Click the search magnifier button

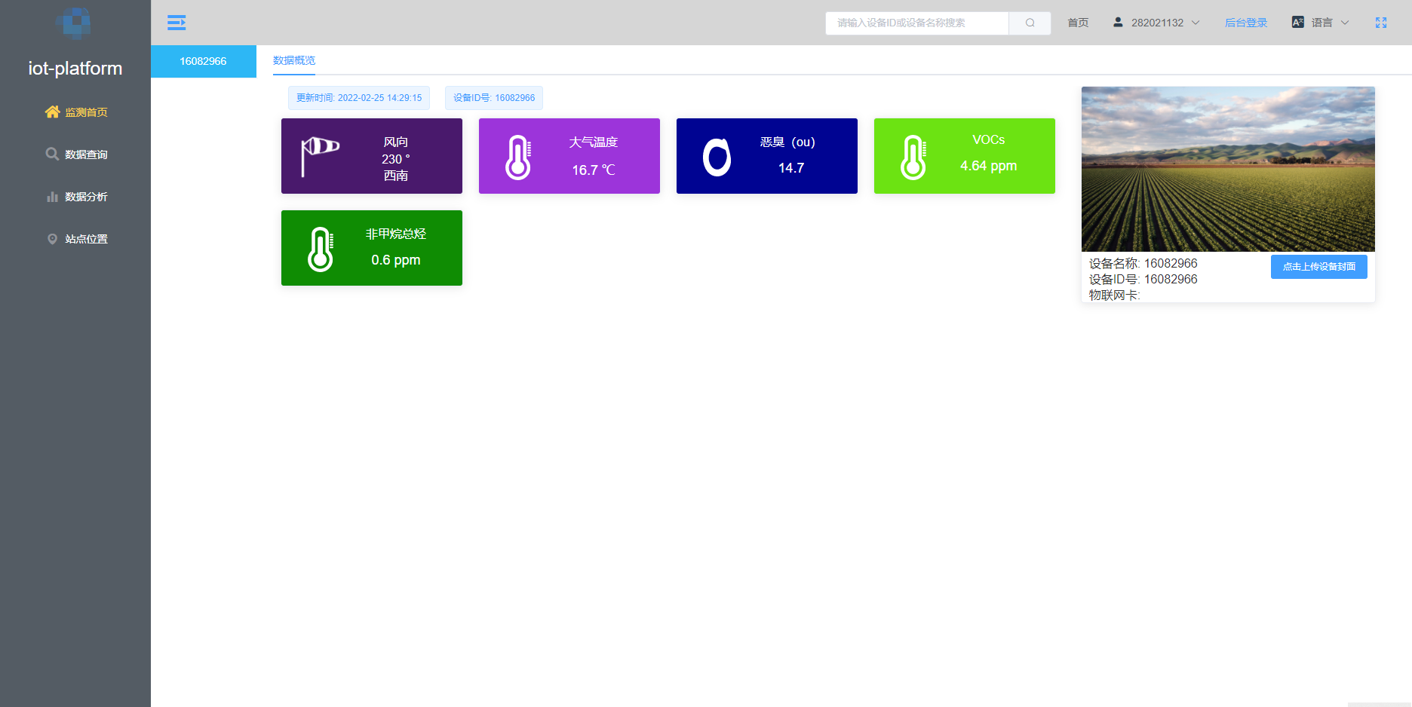click(1030, 23)
